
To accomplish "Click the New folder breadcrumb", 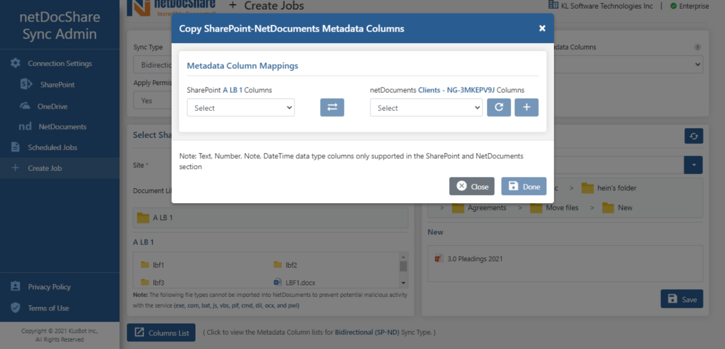I will 618,208.
